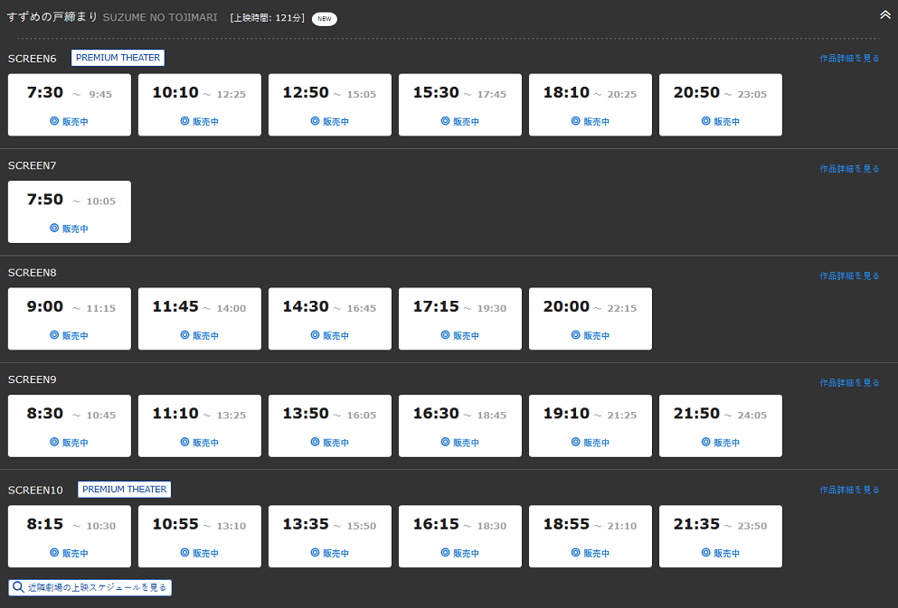898x608 pixels.
Task: Select the SCREEN6 15:30 showtime
Action: 460,105
